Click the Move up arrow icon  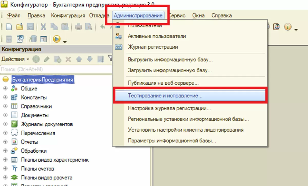(x=79, y=59)
